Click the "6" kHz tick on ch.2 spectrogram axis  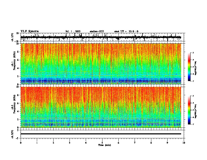pos(19,103)
